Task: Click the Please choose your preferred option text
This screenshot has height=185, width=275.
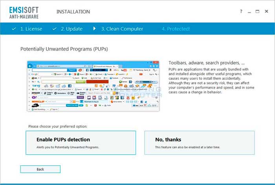Action: [58, 126]
